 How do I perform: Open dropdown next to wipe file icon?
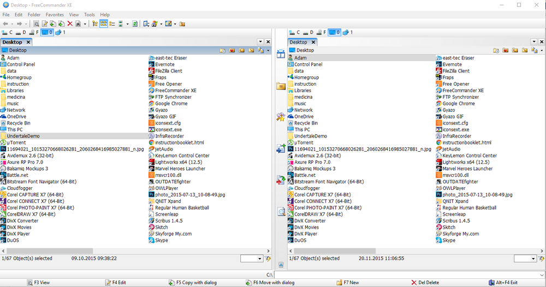pyautogui.click(x=85, y=24)
